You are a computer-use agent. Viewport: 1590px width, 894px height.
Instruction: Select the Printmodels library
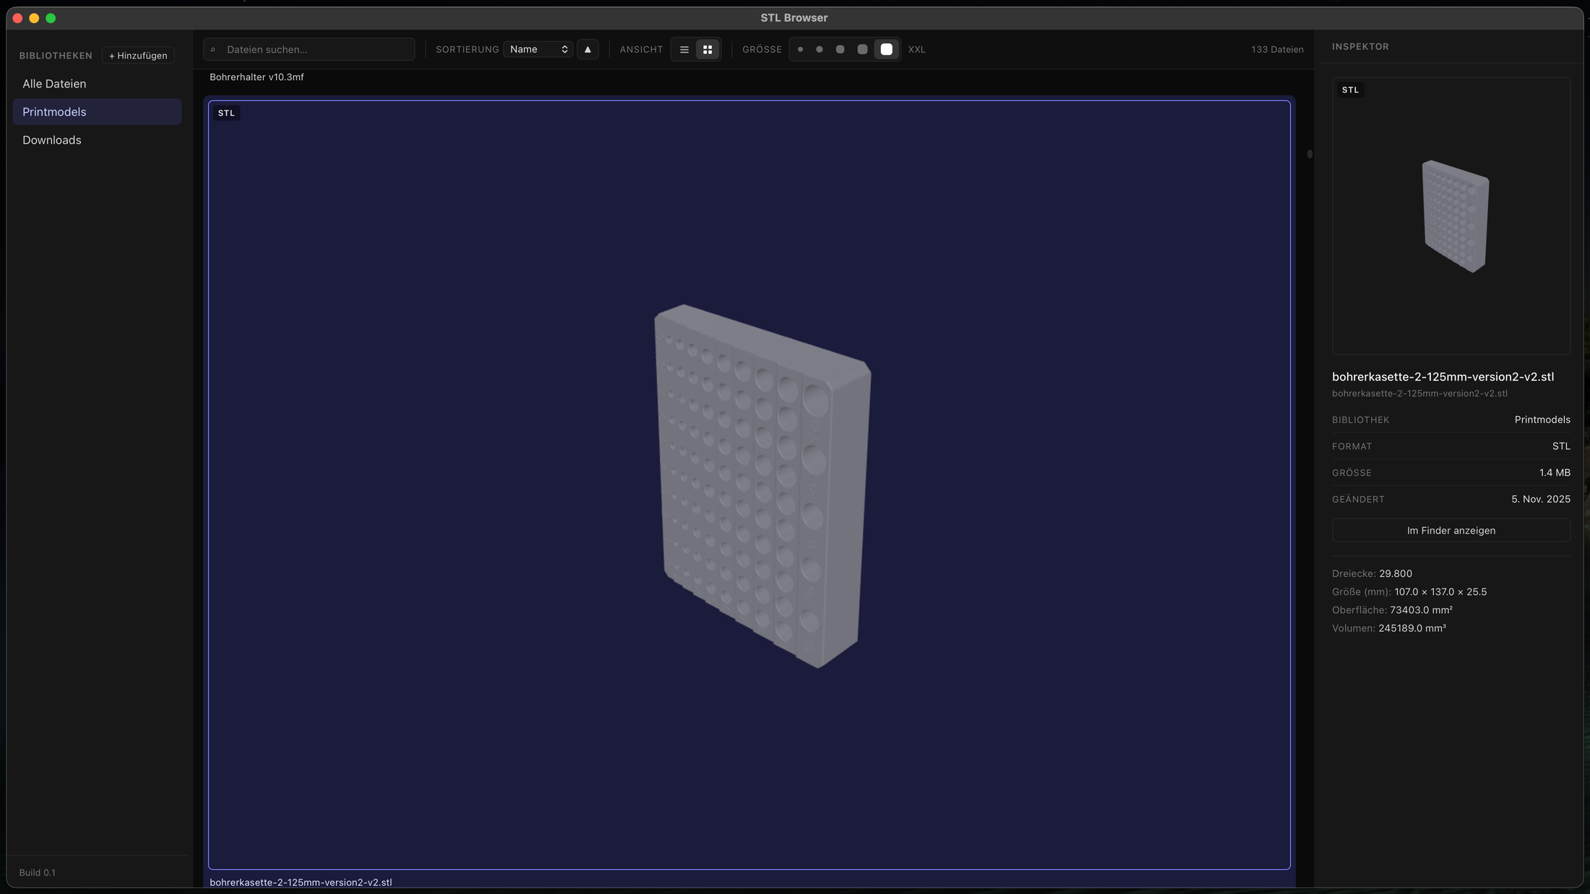click(97, 112)
